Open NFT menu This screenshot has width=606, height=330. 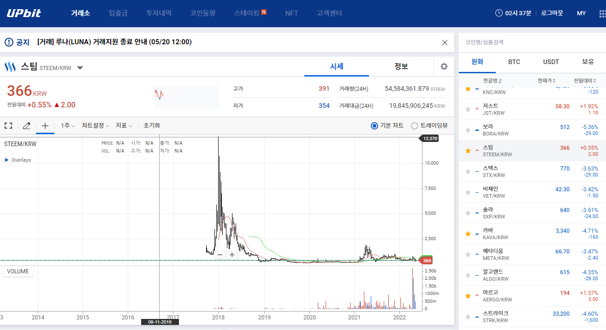(291, 13)
